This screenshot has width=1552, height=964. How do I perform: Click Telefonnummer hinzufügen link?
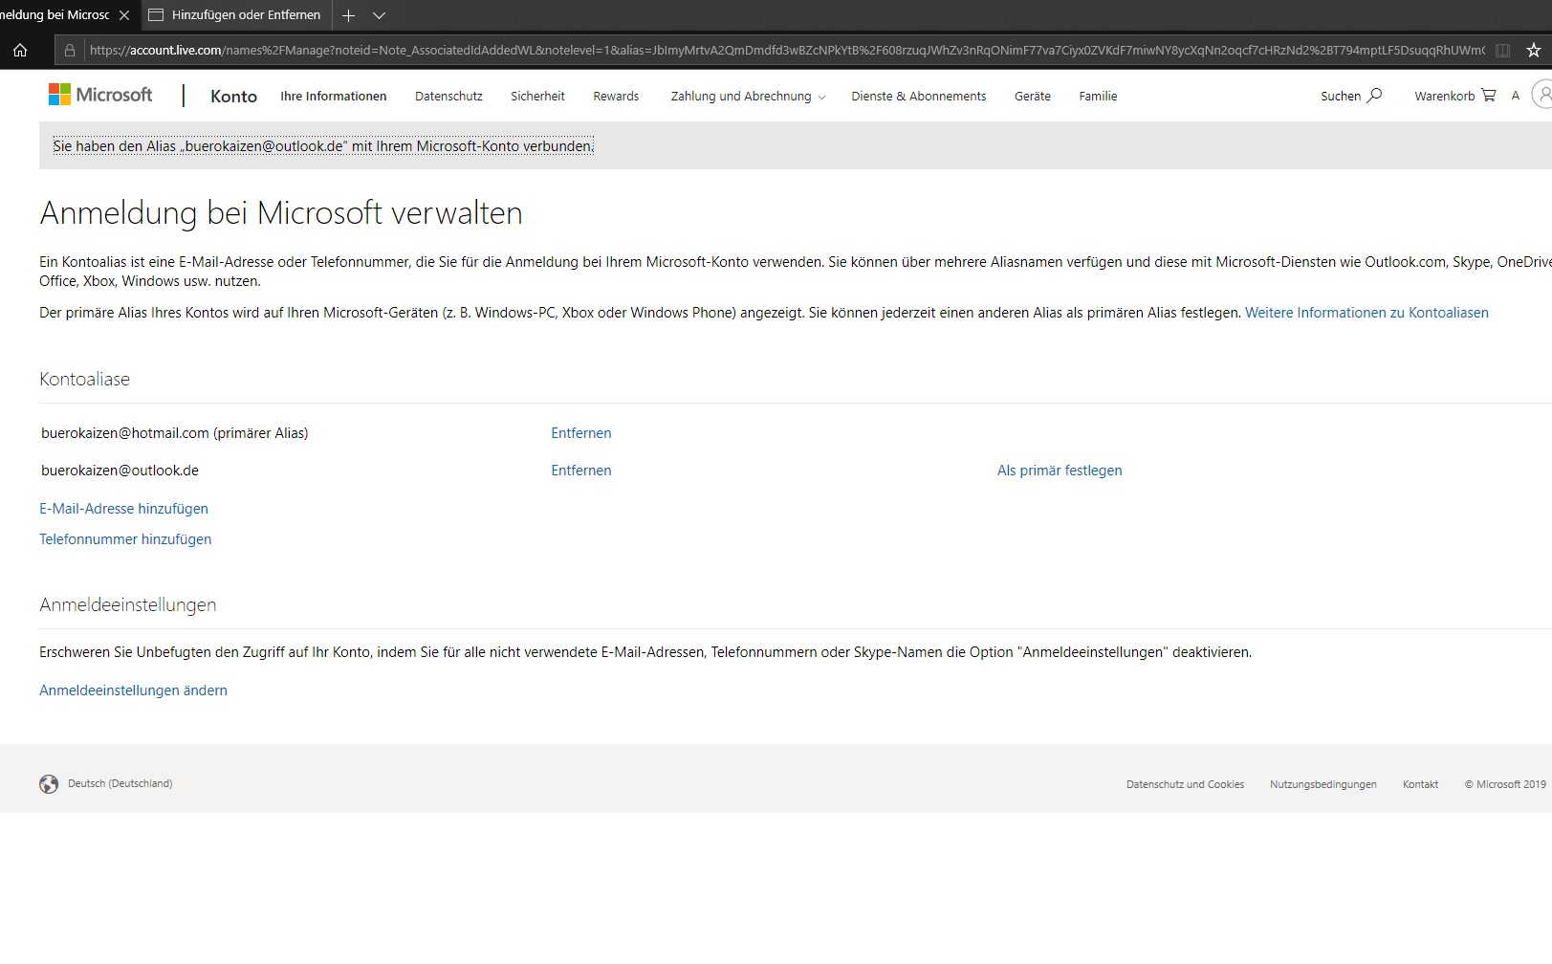point(125,539)
